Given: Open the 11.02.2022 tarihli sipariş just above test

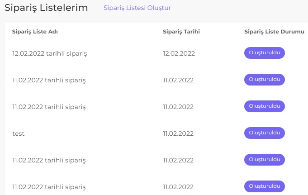Looking at the screenshot, I should tap(49, 107).
